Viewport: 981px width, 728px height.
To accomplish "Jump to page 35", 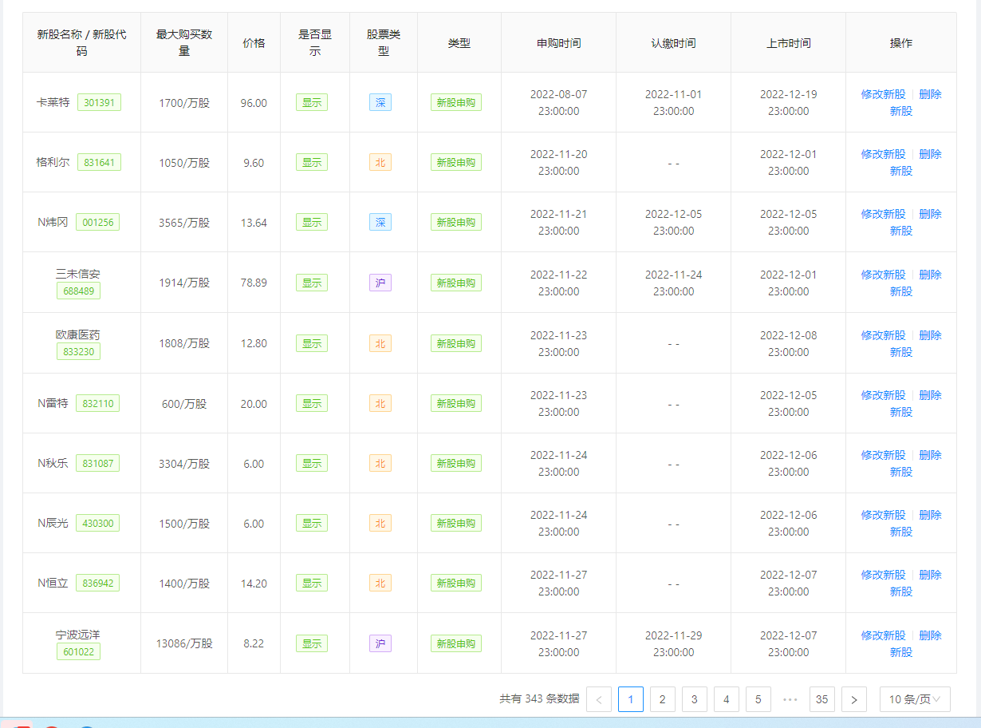I will click(x=821, y=699).
